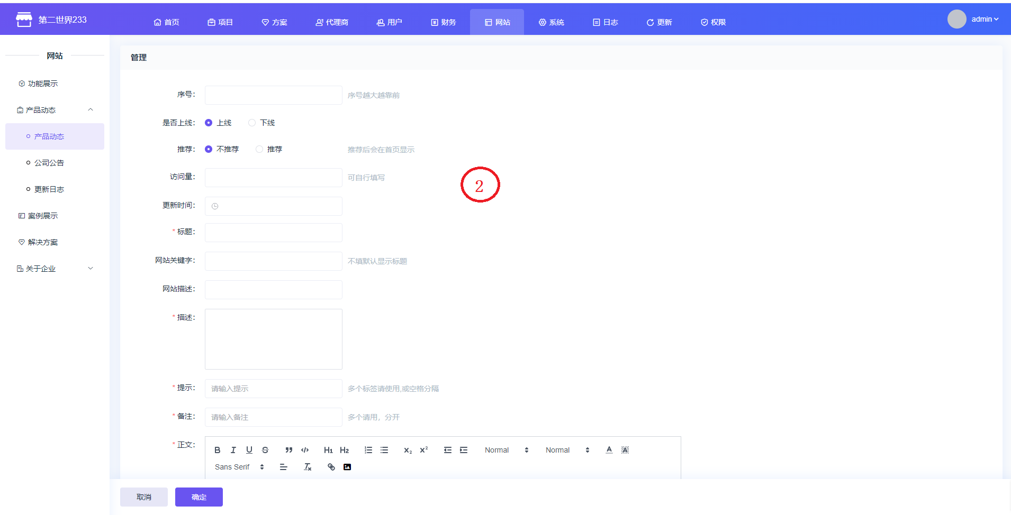
Task: Open 解决方案 in the sidebar
Action: point(55,242)
